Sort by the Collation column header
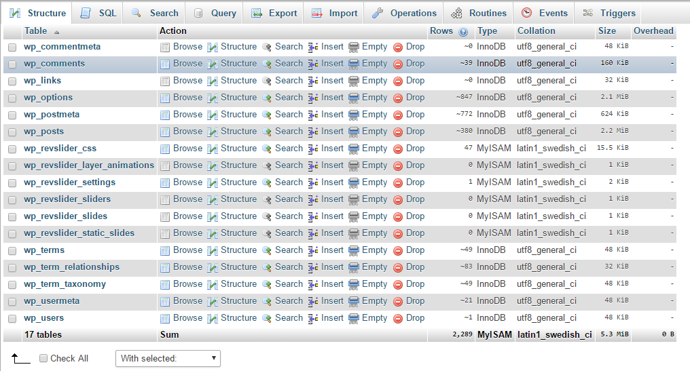 coord(536,31)
